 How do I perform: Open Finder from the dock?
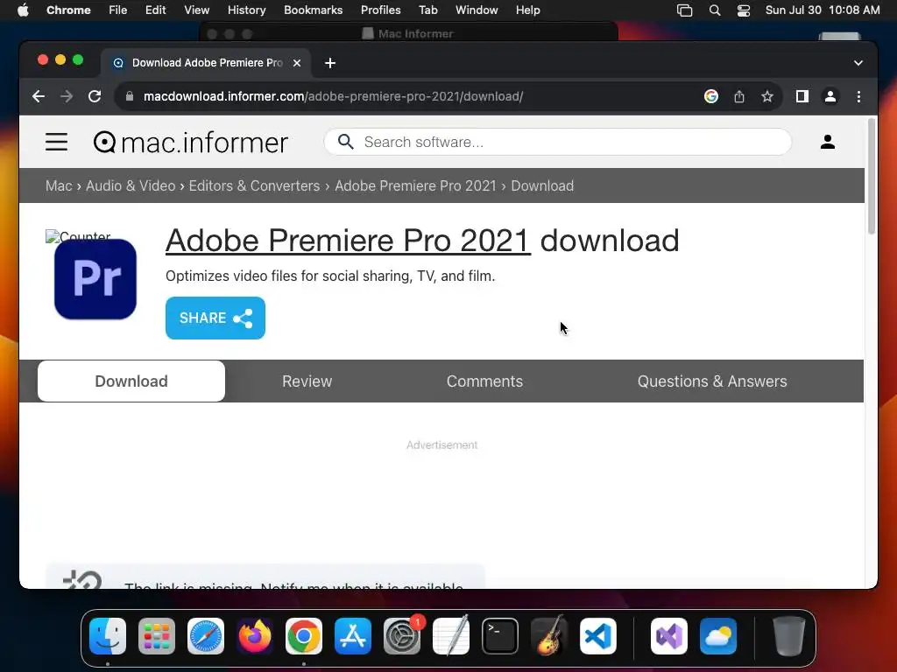108,636
